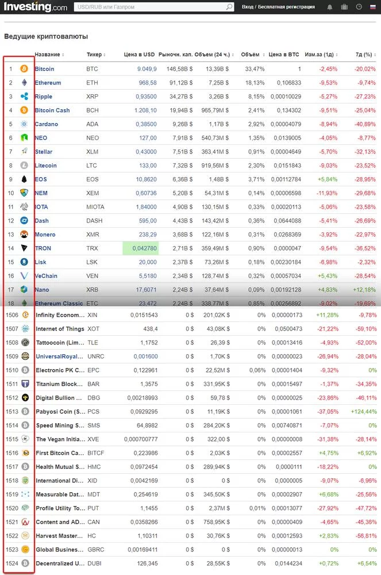Click the TRON coin icon
381x575 pixels.
point(25,248)
